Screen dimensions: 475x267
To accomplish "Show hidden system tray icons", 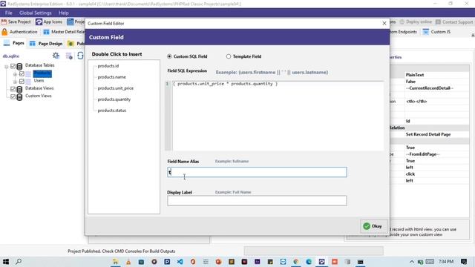I will point(412,262).
